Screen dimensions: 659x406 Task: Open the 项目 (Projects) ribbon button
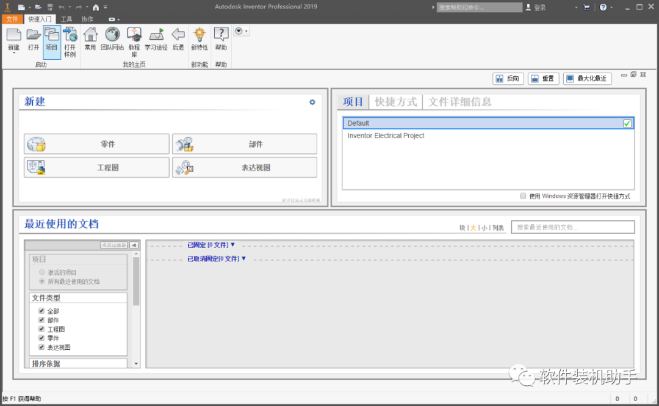click(52, 42)
